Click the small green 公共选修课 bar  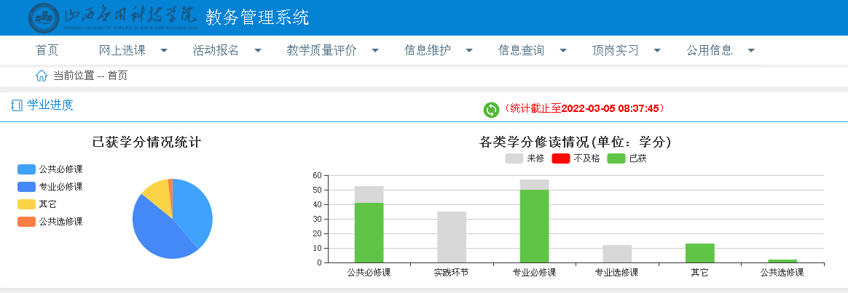coord(782,261)
